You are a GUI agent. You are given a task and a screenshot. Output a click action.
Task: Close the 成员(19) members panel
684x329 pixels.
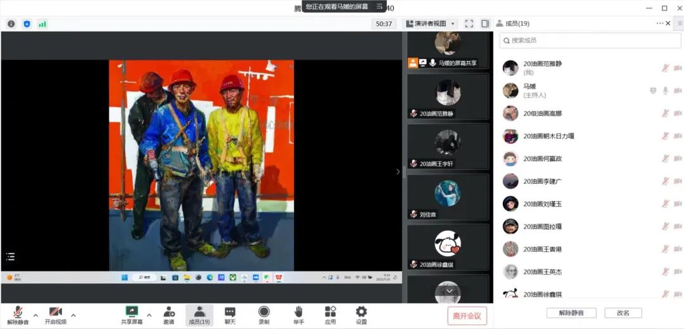(x=668, y=23)
